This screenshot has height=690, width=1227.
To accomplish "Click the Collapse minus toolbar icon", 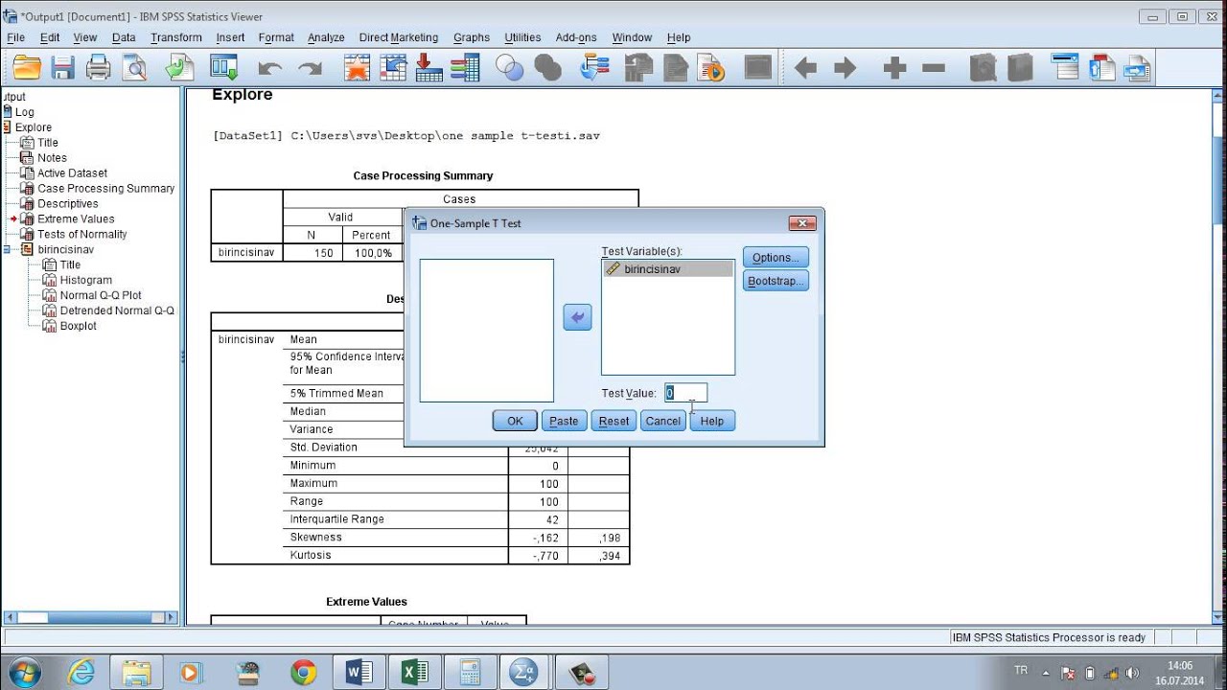I will pos(934,68).
